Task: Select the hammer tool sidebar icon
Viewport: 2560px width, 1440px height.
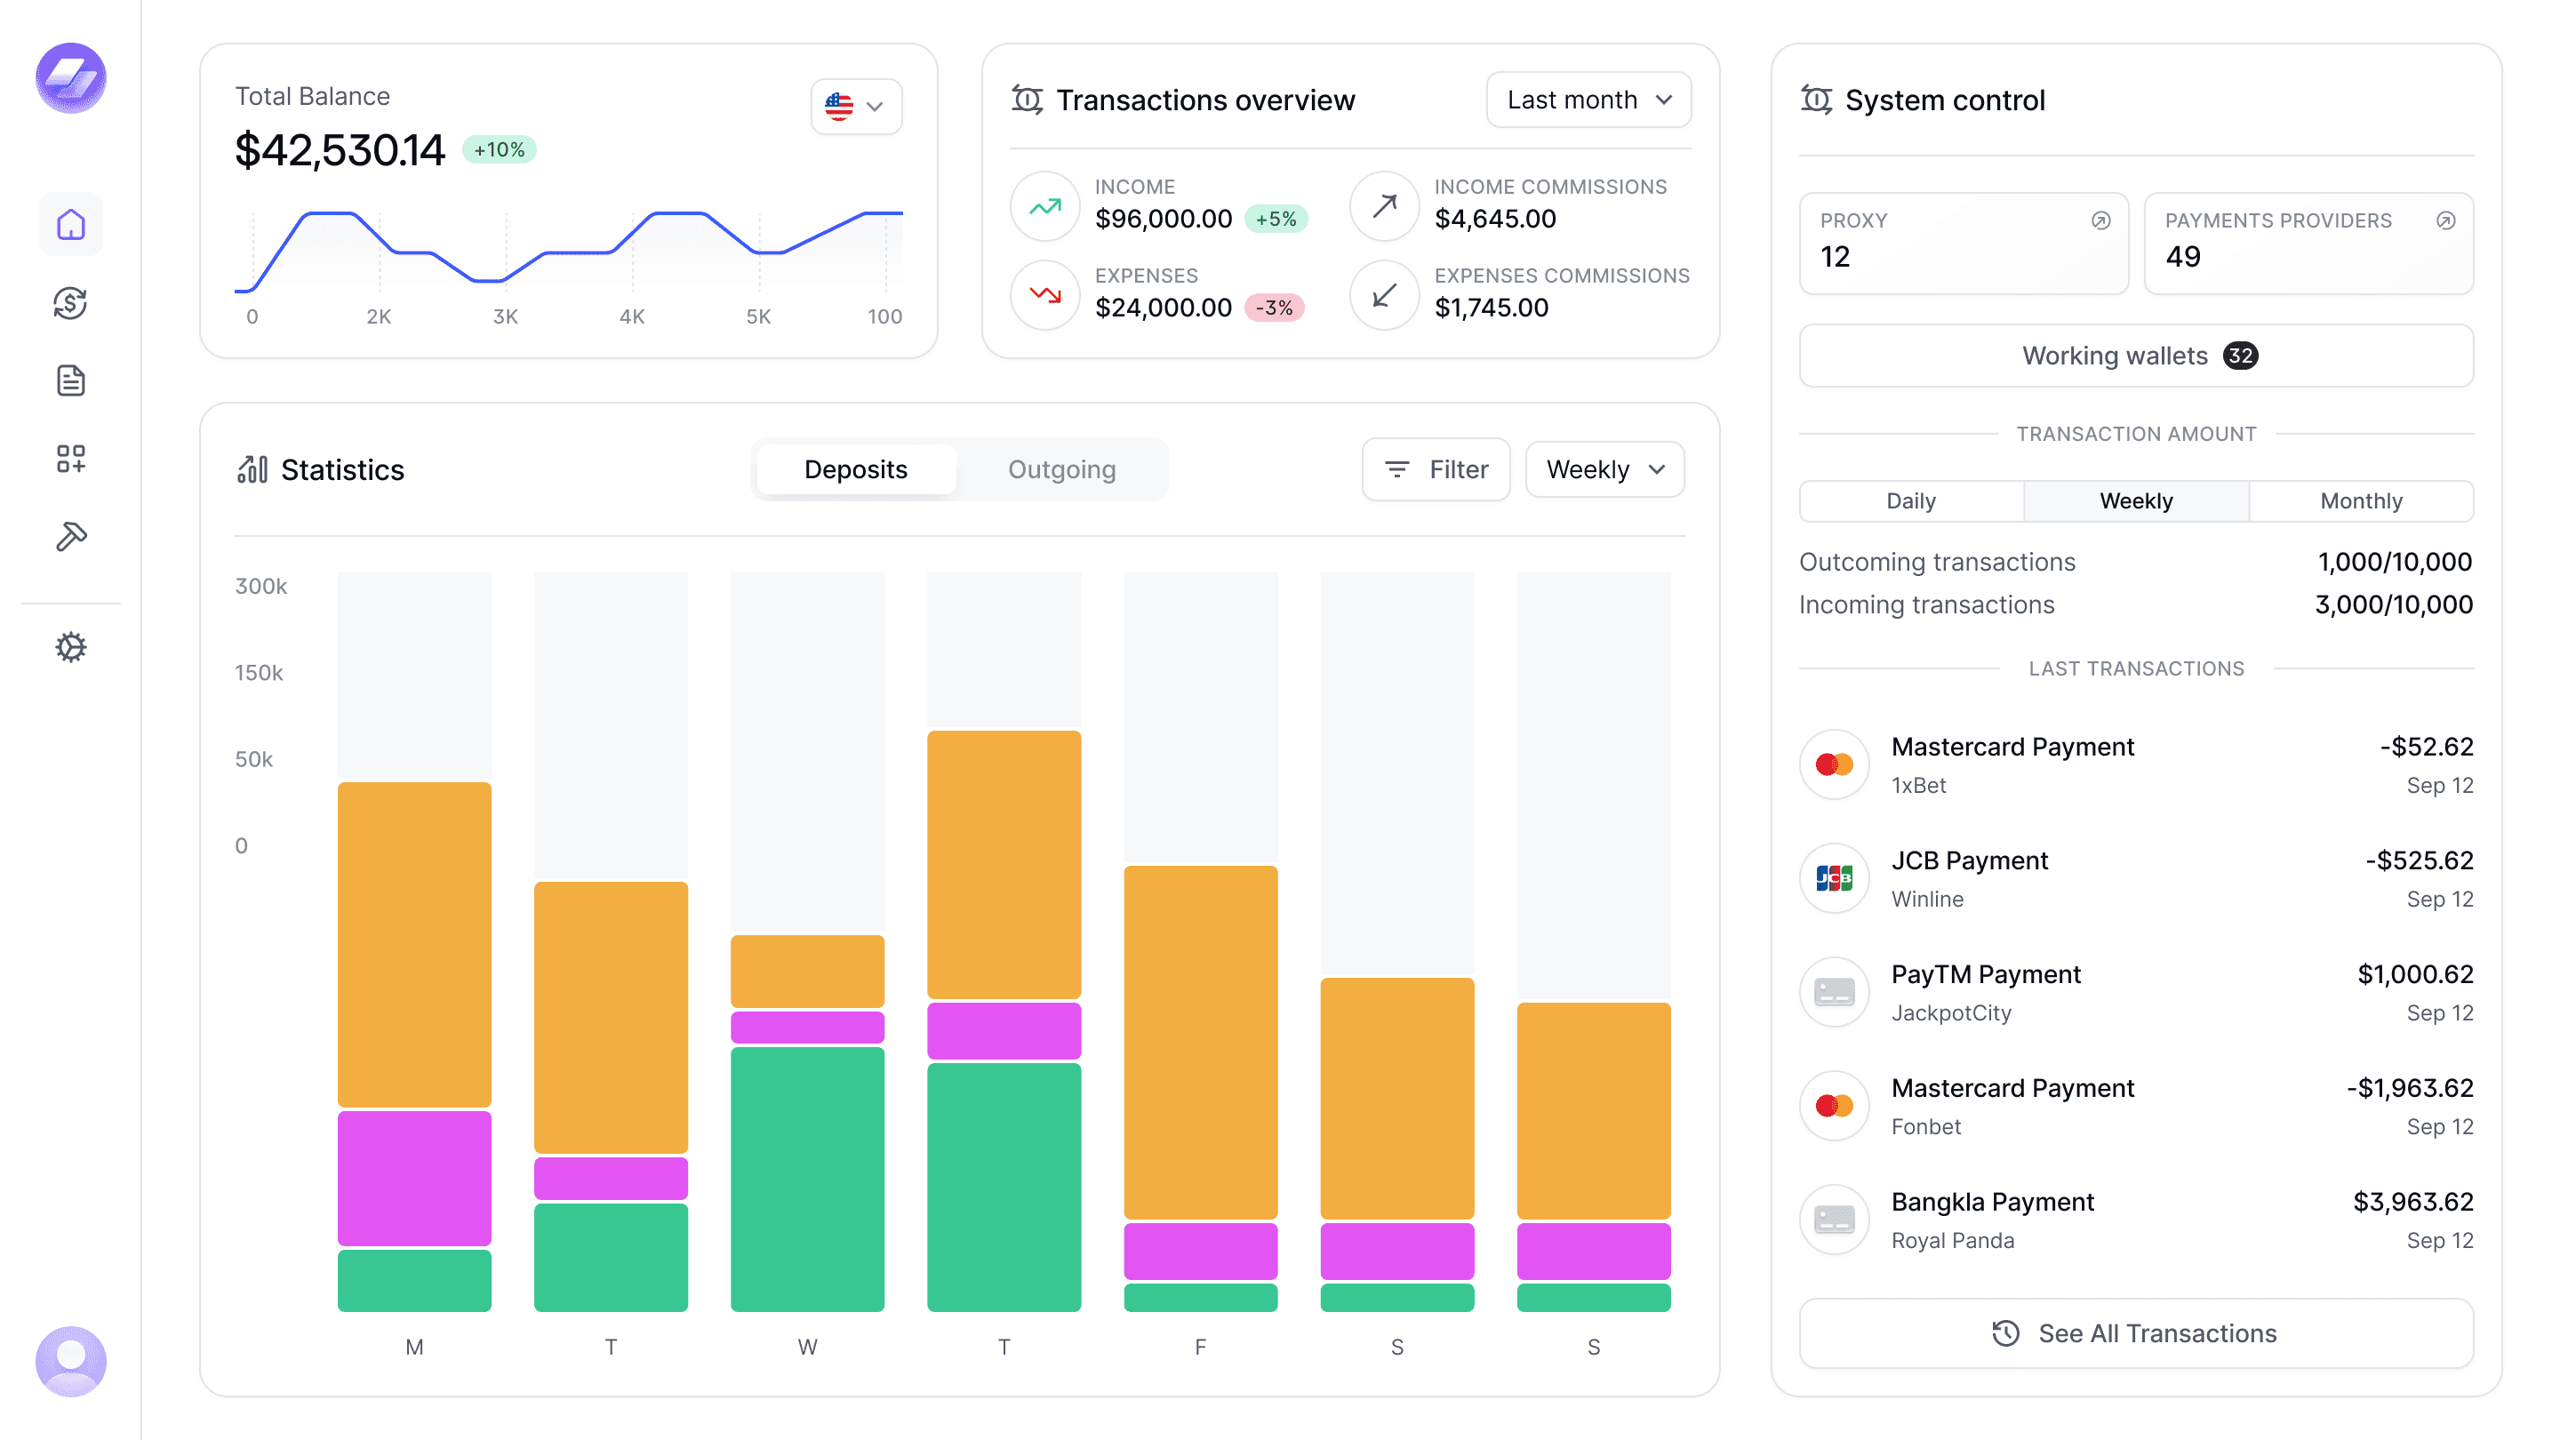Action: tap(70, 537)
